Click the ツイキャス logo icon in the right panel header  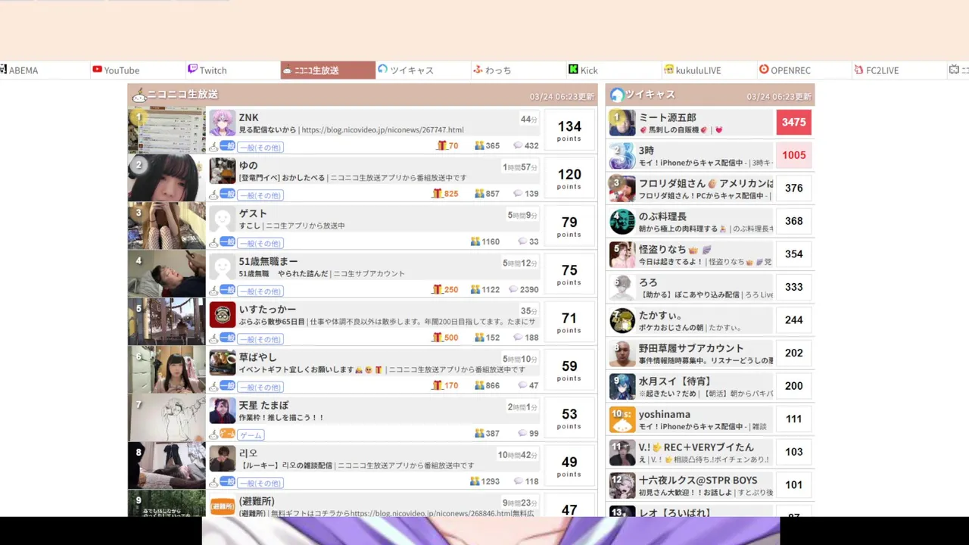tap(617, 95)
